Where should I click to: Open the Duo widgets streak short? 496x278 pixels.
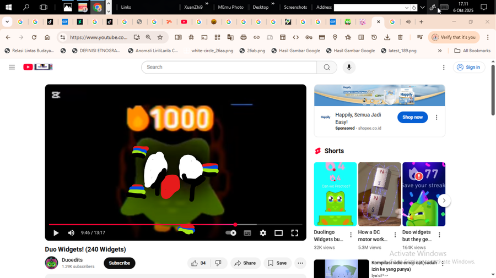point(424,194)
